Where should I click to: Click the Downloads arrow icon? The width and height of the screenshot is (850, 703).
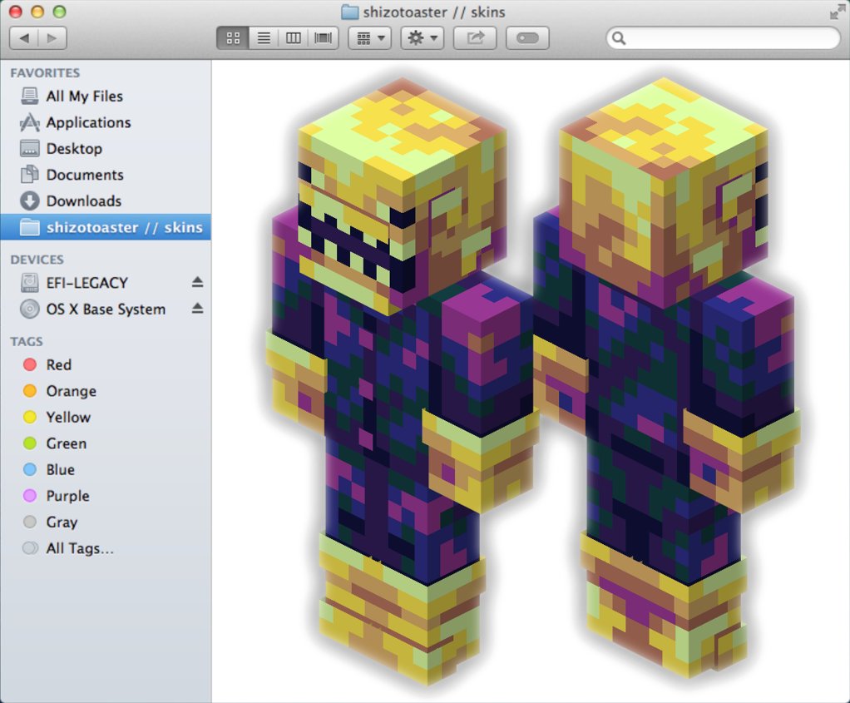tap(30, 201)
